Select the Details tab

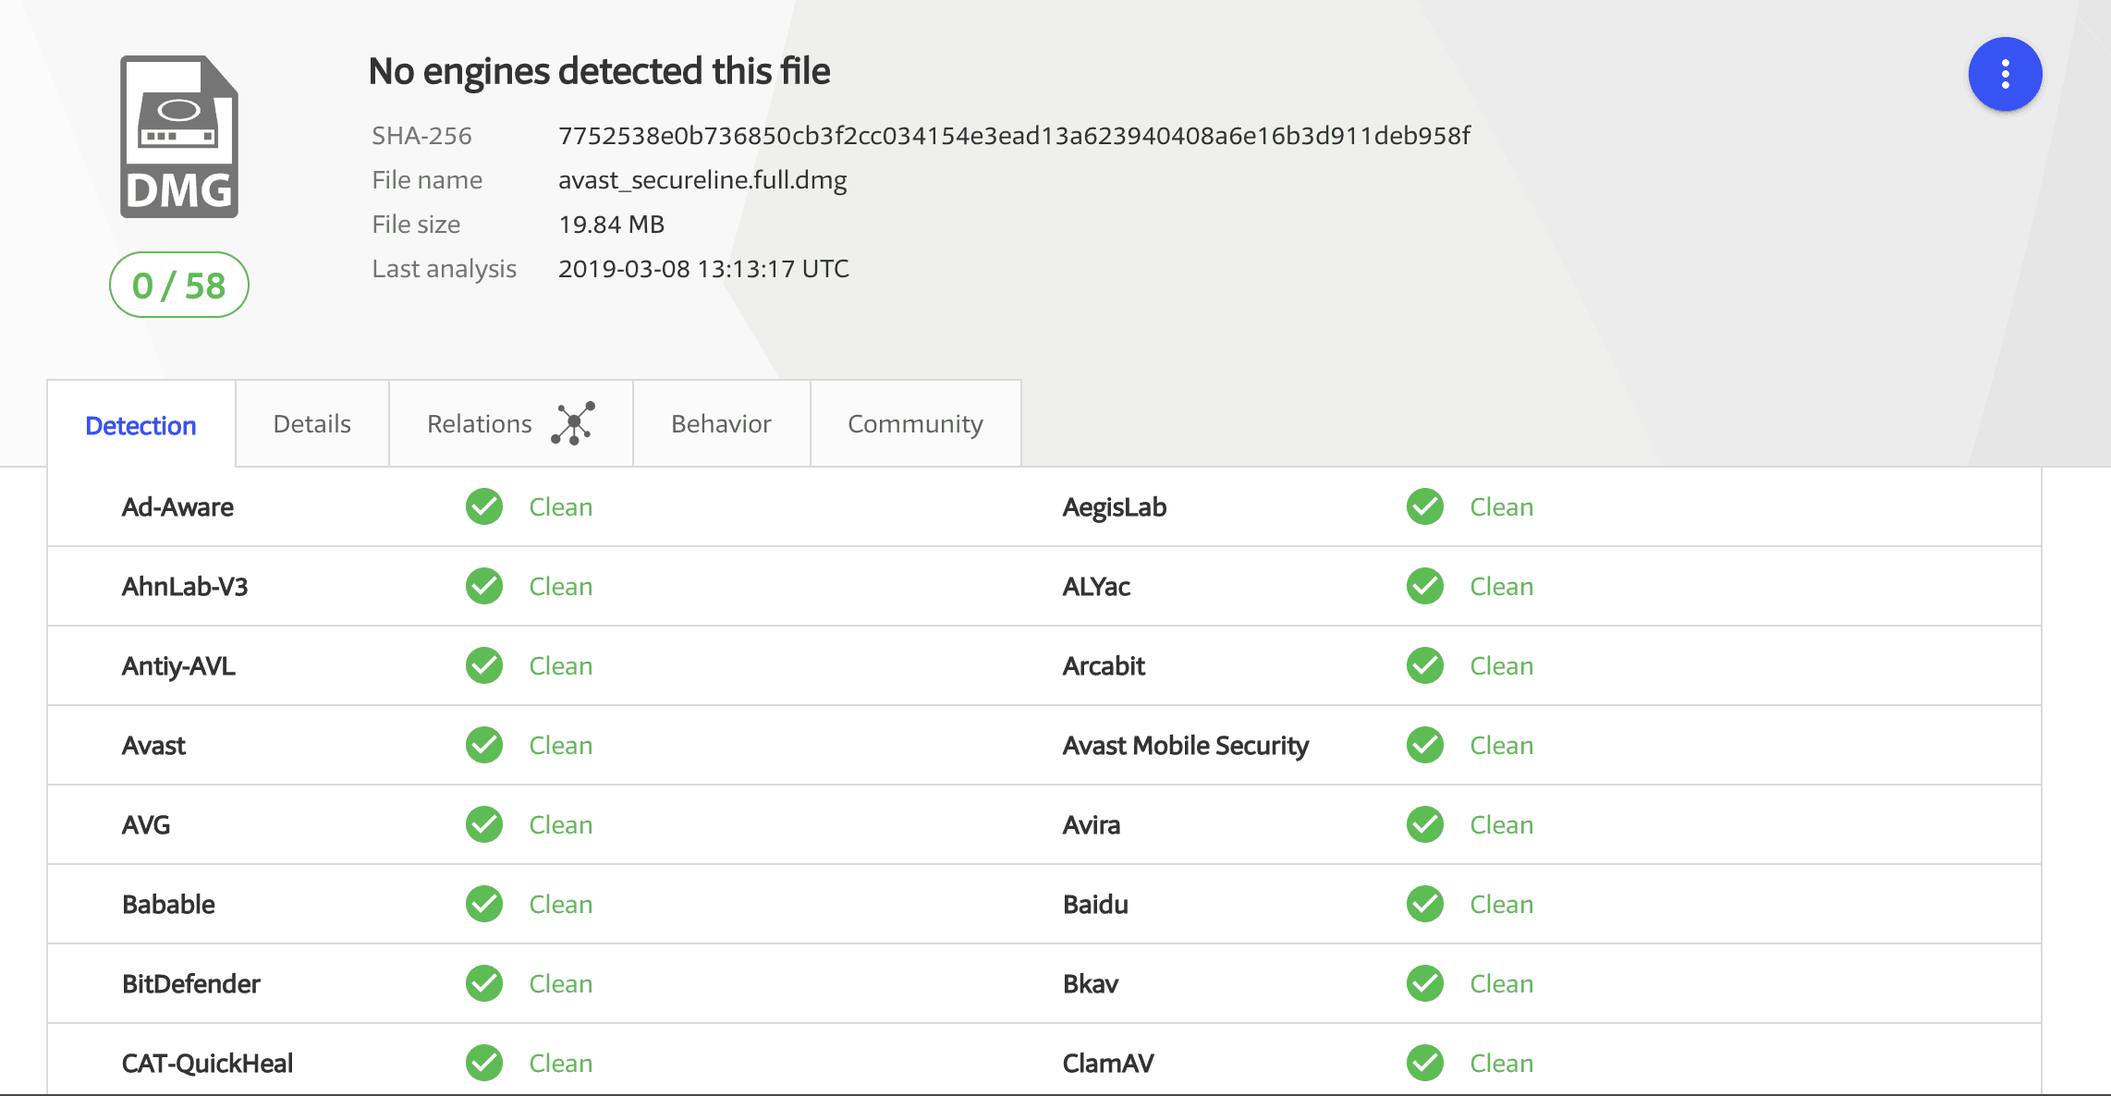[312, 421]
